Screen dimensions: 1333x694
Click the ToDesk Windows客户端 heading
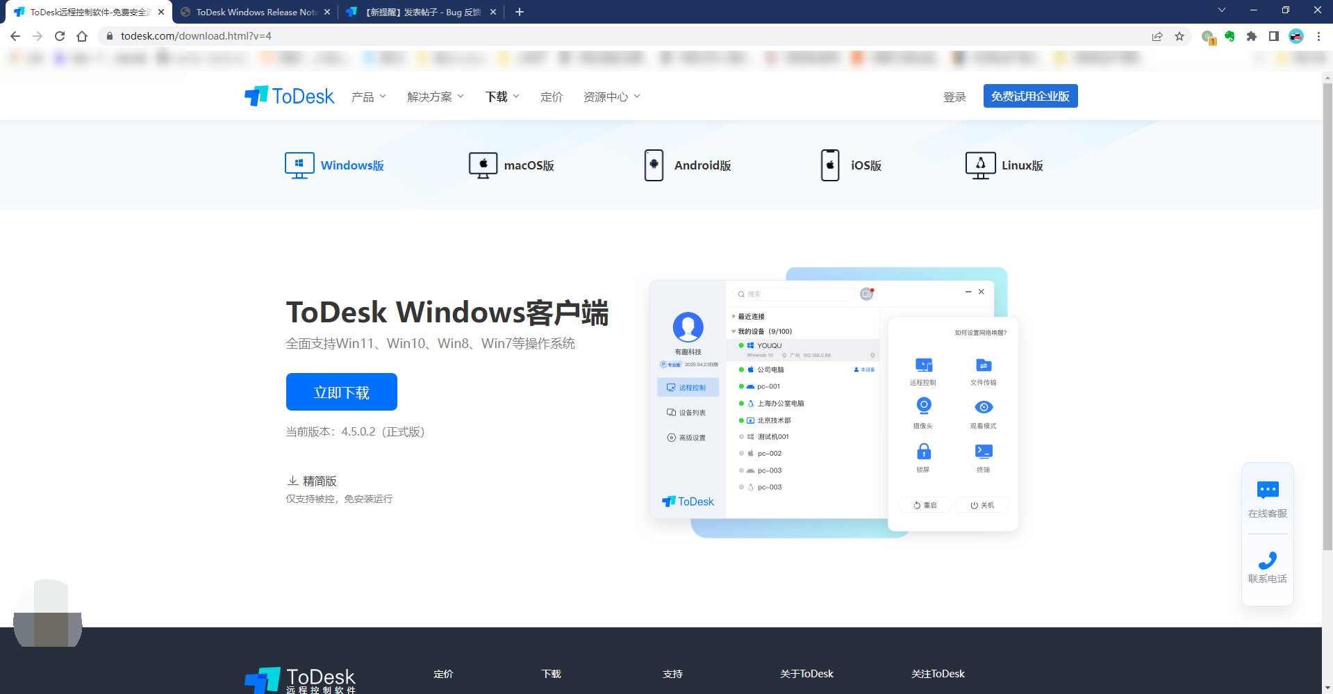(447, 312)
